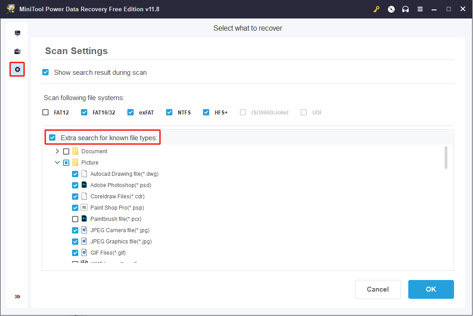Click the Cancel button

click(x=378, y=289)
